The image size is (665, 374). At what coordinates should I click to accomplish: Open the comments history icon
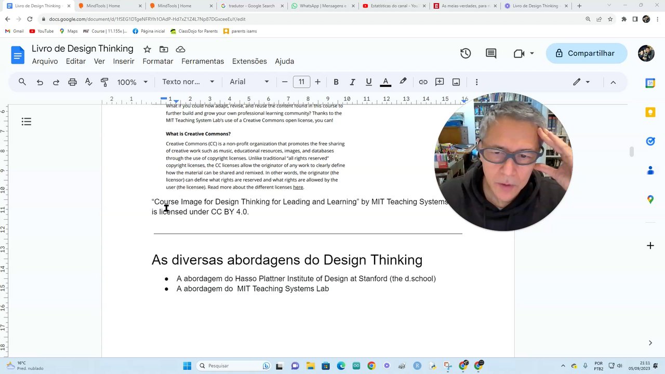[491, 54]
